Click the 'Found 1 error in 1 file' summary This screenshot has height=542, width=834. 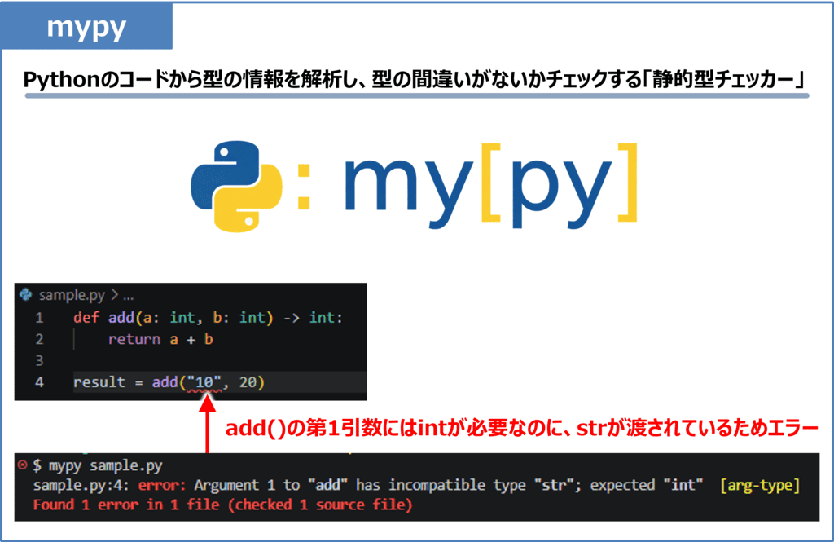[x=126, y=505]
